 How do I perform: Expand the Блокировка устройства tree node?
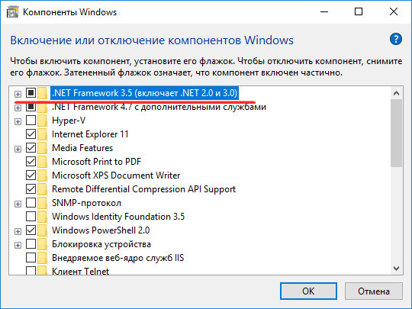(x=18, y=246)
